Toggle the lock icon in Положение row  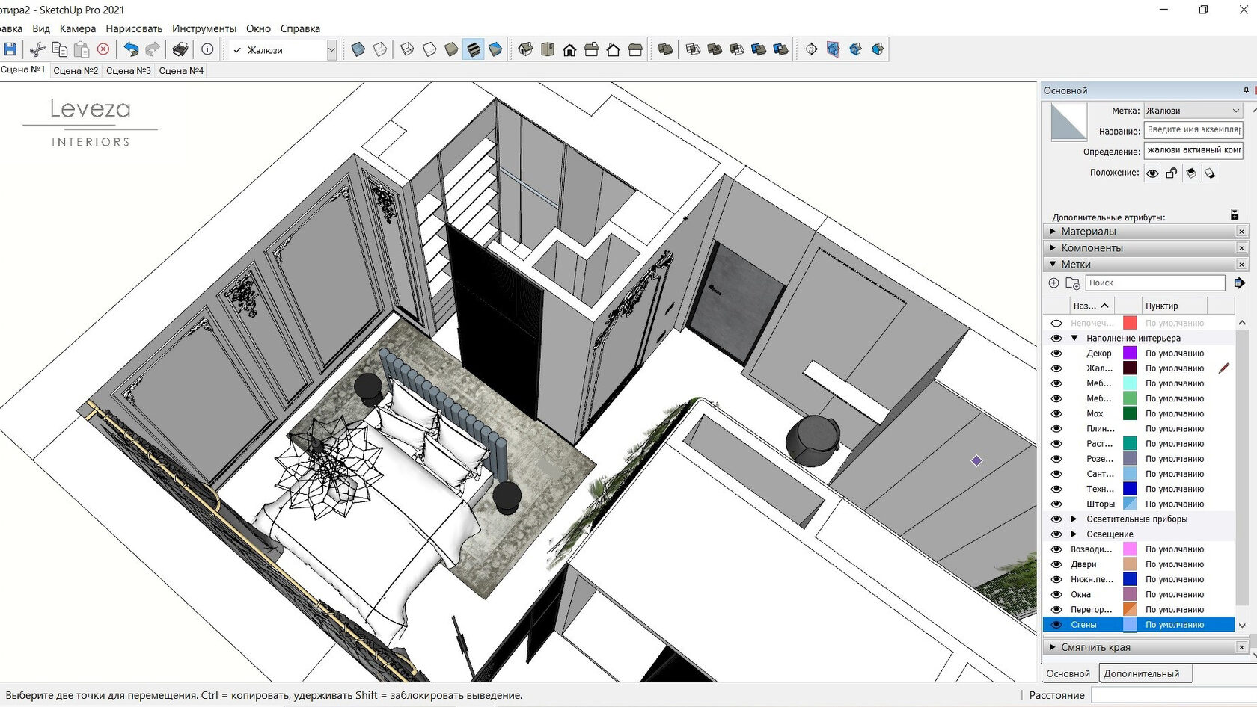1172,173
